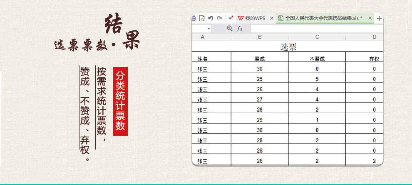The height and width of the screenshot is (185, 412).
Task: Undo the last action
Action: point(211,18)
